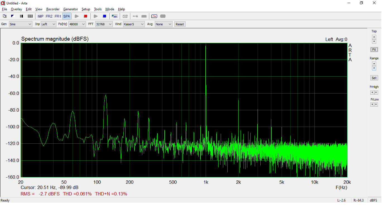Viewport: 384px width, 206px height.
Task: Click the R:-84.3 level readout
Action: coord(359,200)
